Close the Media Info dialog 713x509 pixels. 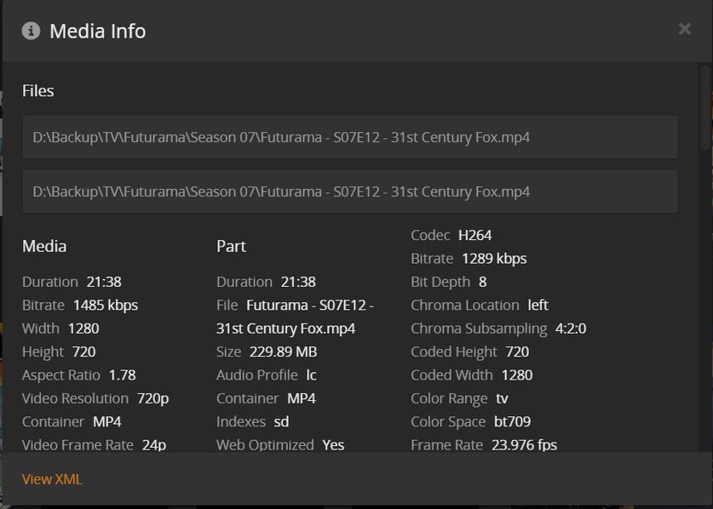(x=684, y=30)
